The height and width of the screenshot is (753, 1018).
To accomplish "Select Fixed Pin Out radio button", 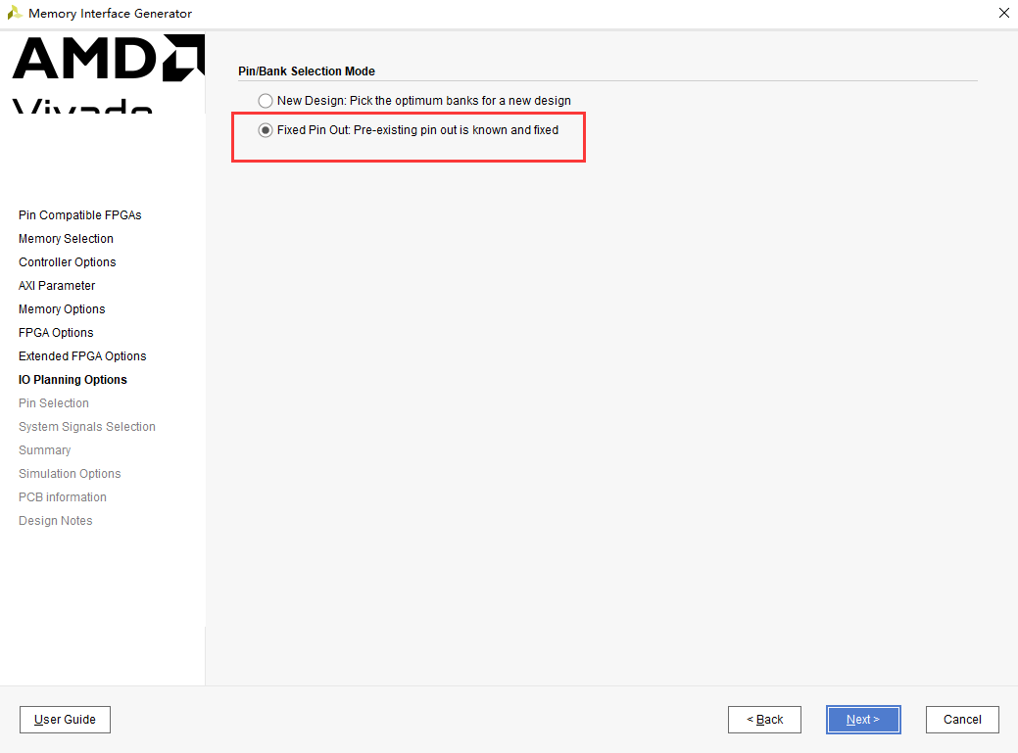I will coord(265,130).
